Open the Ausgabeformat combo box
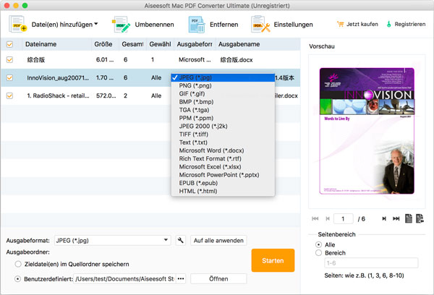The height and width of the screenshot is (295, 434). (x=112, y=240)
